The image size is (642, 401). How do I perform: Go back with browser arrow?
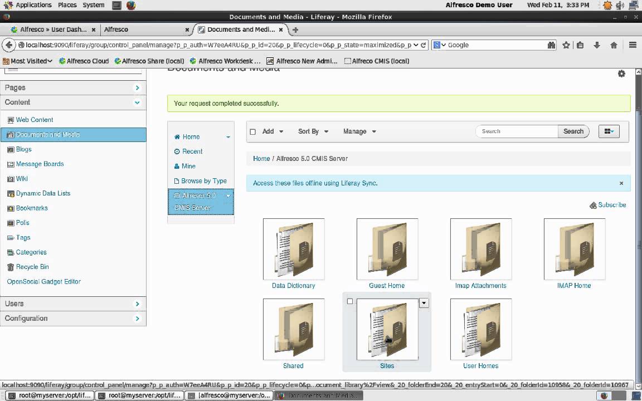tap(9, 45)
